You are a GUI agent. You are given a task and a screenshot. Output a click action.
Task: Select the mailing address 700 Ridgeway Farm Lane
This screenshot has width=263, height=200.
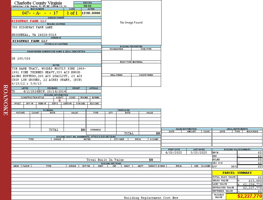(32, 27)
